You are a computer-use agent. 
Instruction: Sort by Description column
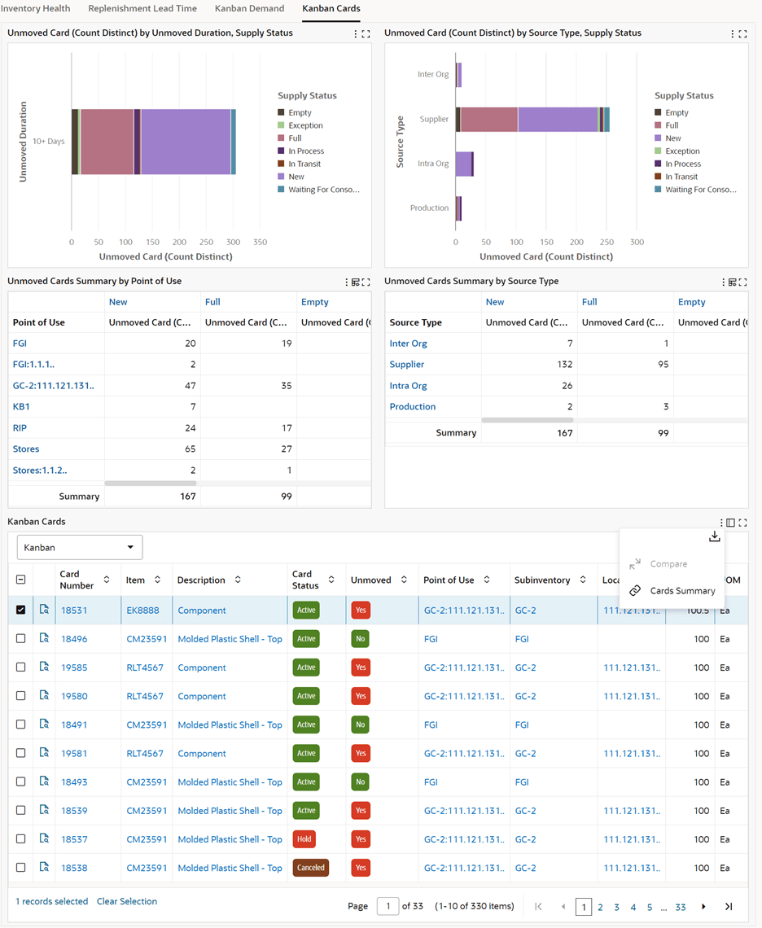[x=238, y=580]
